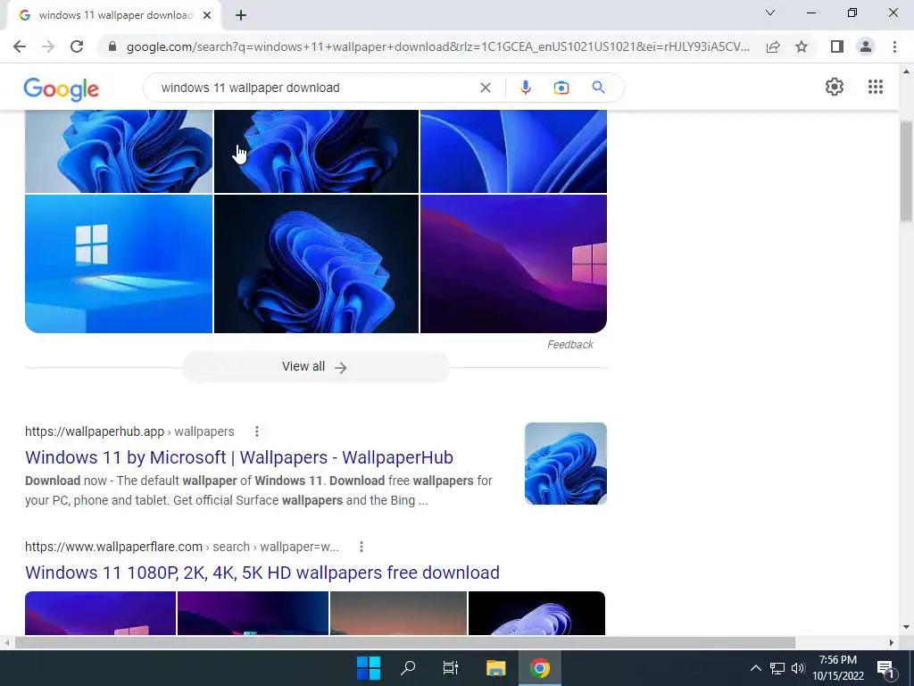The height and width of the screenshot is (686, 914).
Task: Share this page from the address bar
Action: coord(773,46)
